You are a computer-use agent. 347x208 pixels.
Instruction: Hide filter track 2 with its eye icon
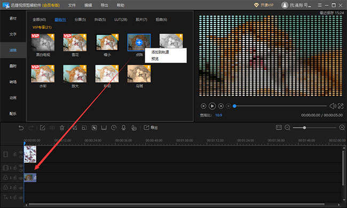(21, 188)
